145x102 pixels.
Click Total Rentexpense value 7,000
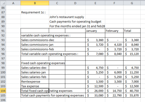[x=132, y=82]
